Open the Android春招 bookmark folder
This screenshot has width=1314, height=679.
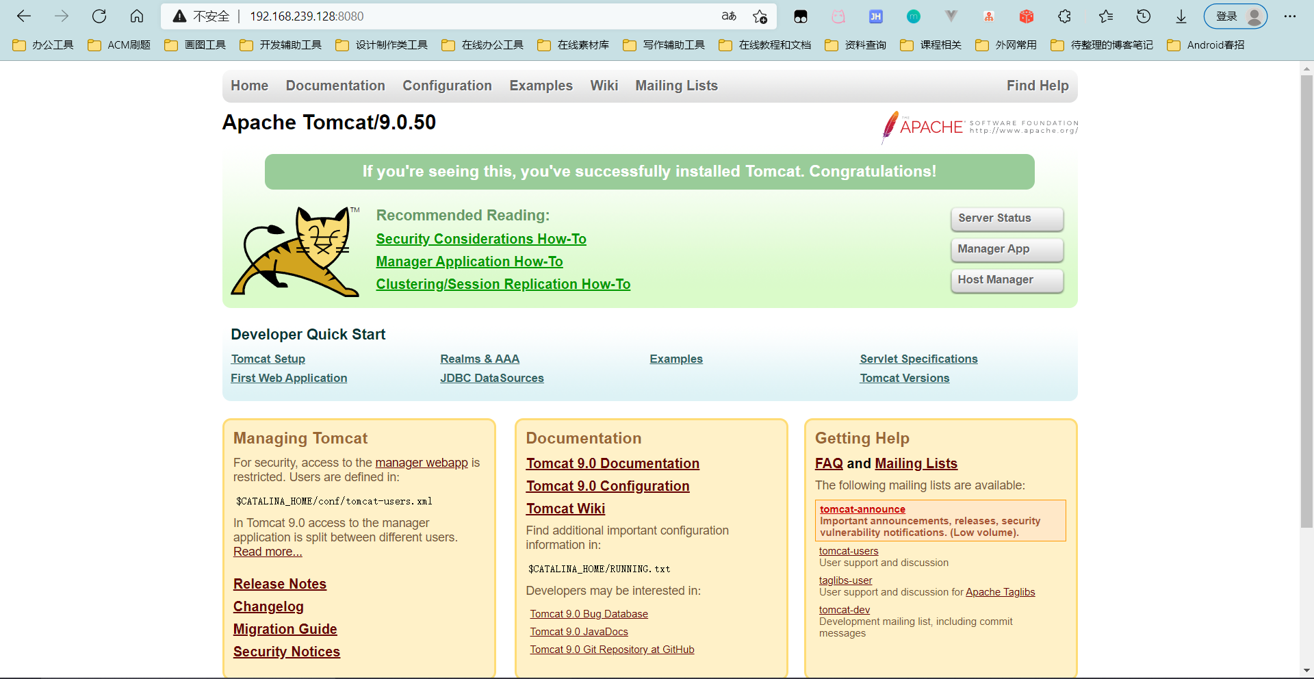click(x=1206, y=45)
